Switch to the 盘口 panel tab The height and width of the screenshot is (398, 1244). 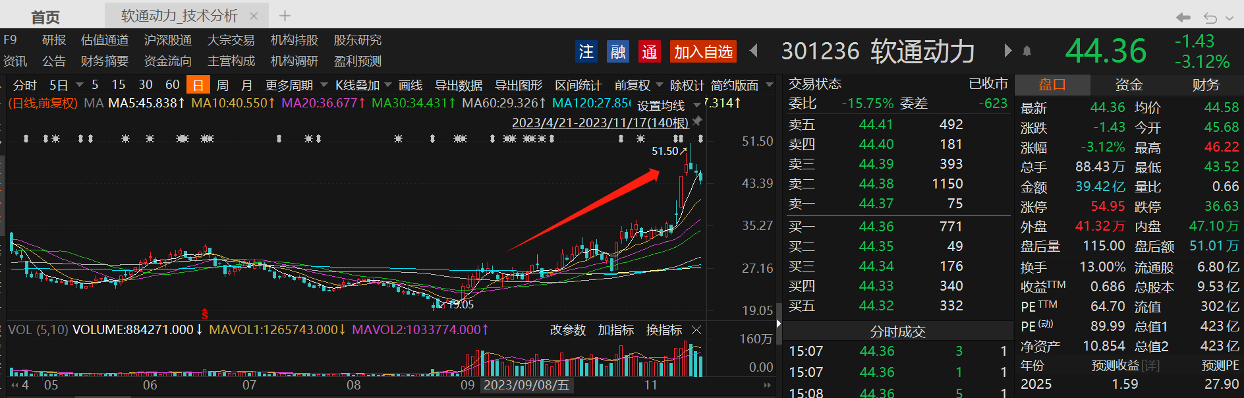tap(1052, 84)
